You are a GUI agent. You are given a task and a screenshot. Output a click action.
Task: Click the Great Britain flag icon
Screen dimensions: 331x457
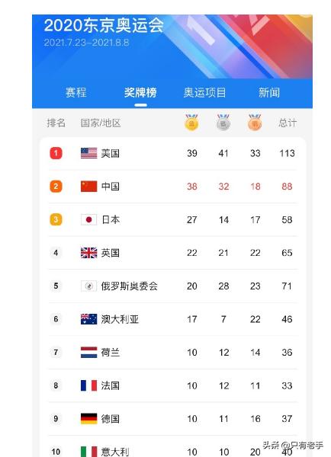[88, 253]
